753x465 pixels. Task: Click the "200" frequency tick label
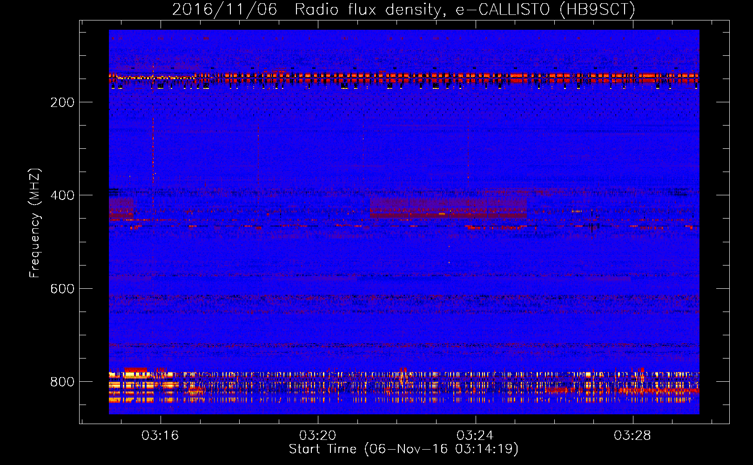tap(62, 102)
